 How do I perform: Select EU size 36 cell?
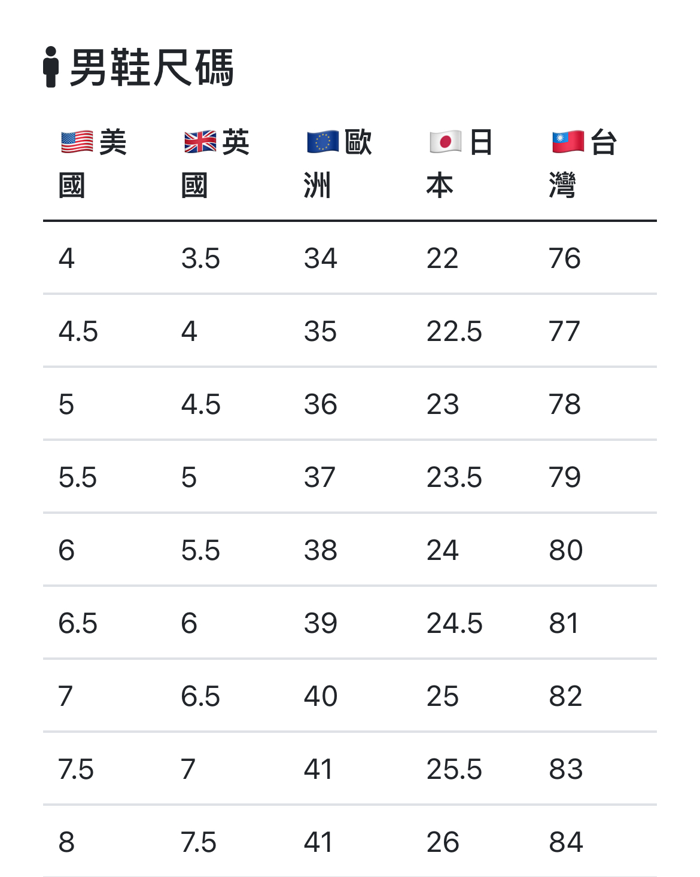pyautogui.click(x=321, y=404)
